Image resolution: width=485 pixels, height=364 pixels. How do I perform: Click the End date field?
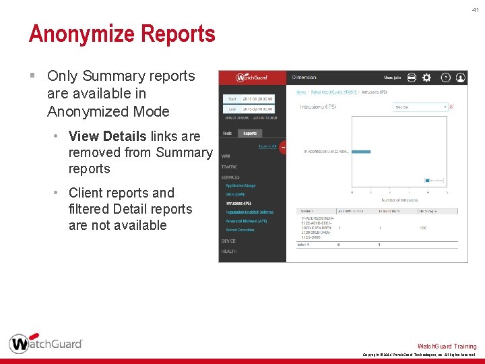click(x=249, y=109)
